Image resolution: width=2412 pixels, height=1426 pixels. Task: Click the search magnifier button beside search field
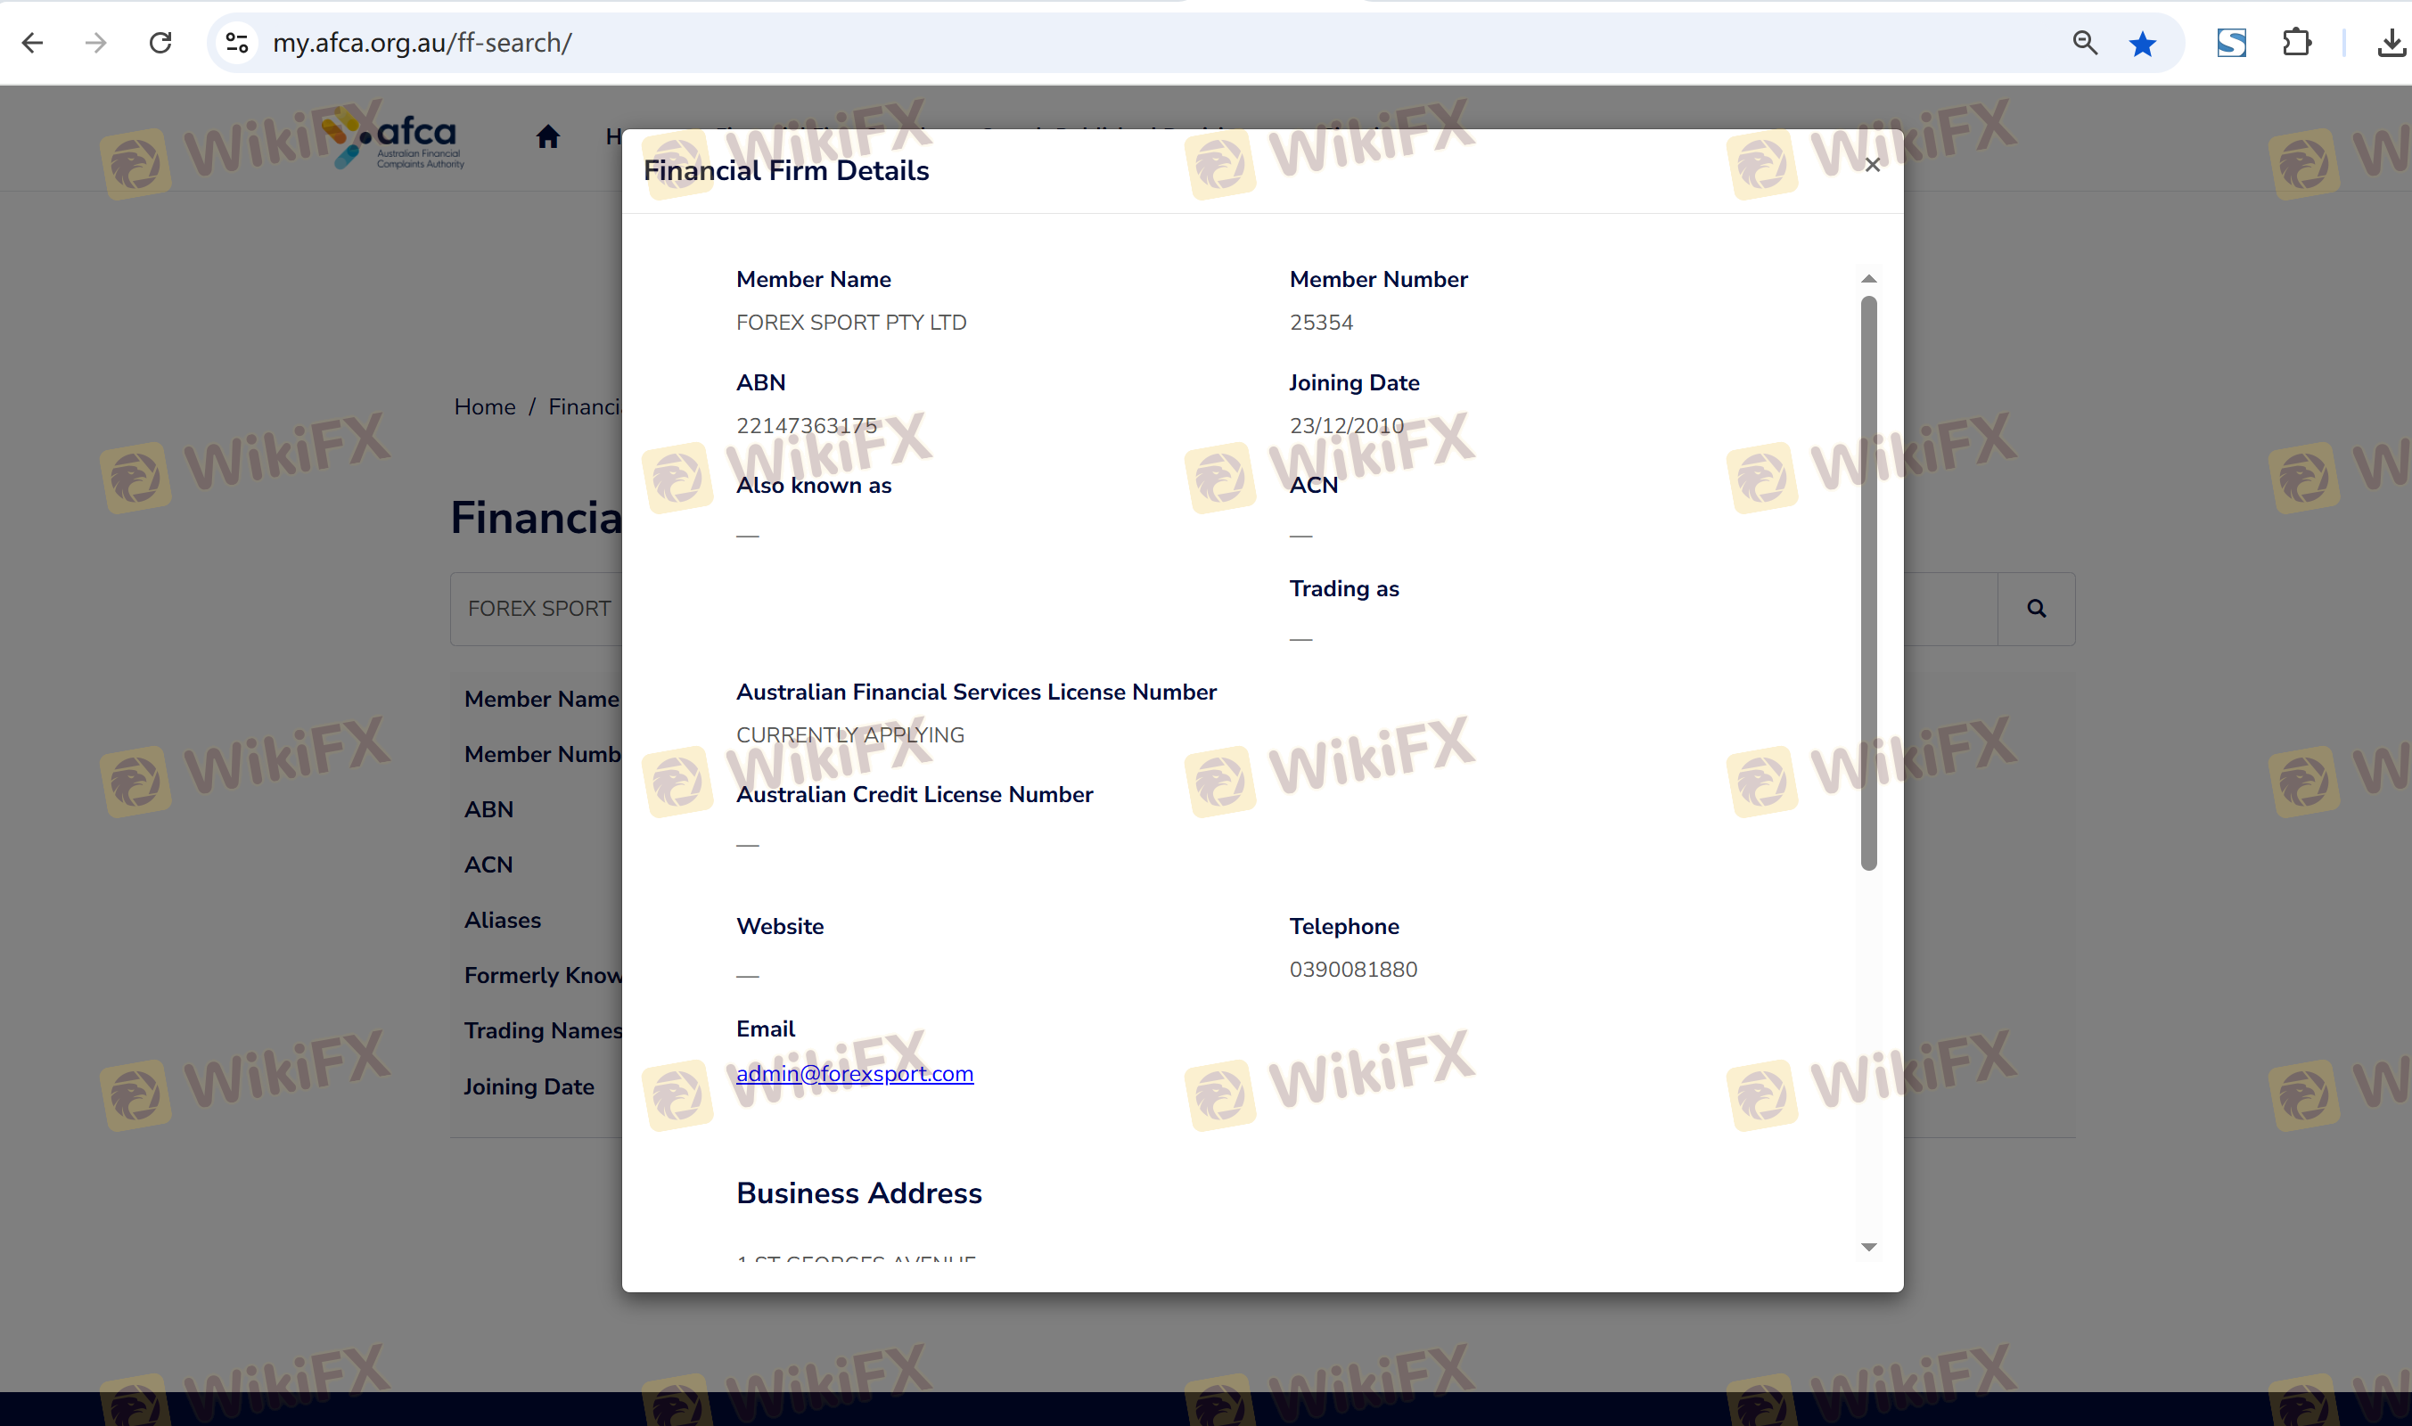2035,608
